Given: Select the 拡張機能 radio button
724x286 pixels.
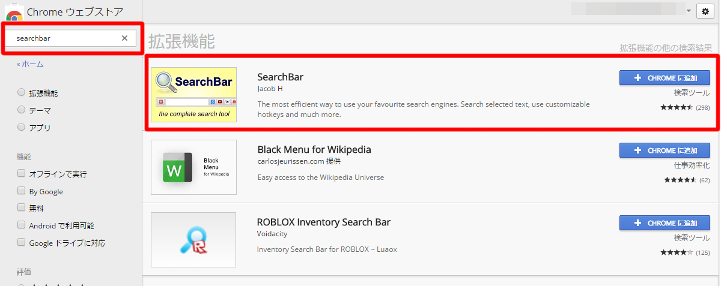Looking at the screenshot, I should click(x=22, y=92).
